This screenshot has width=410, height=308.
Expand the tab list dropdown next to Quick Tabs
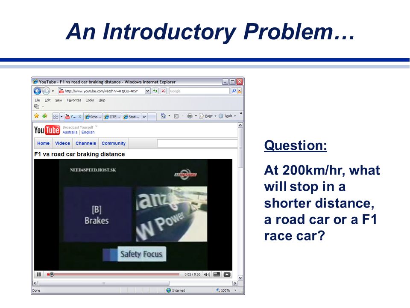[61, 116]
